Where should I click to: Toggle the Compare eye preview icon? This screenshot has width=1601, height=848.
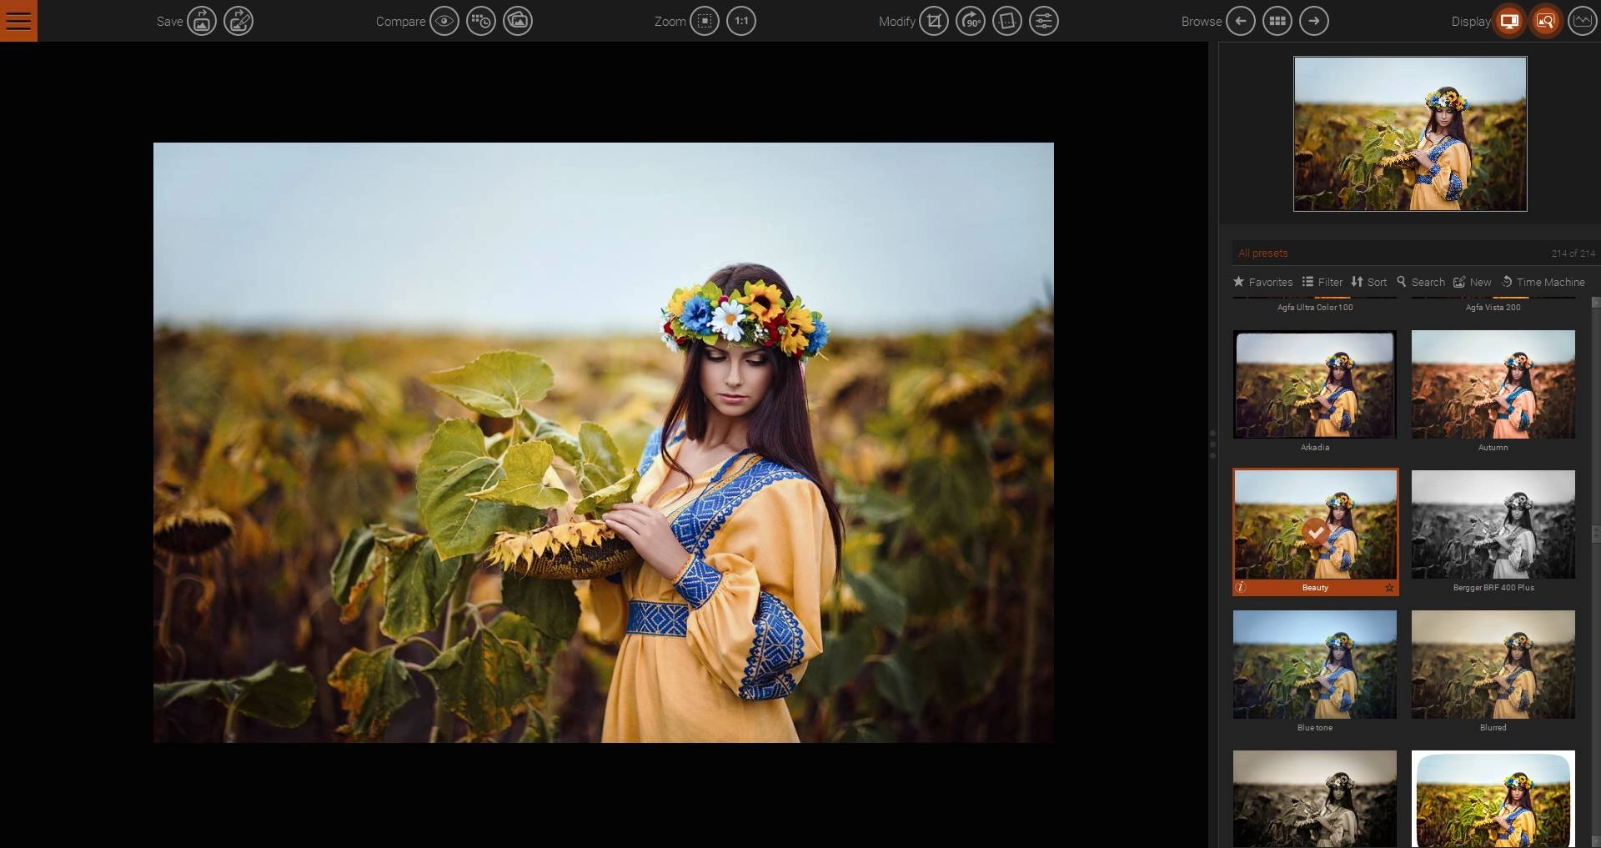click(x=444, y=21)
